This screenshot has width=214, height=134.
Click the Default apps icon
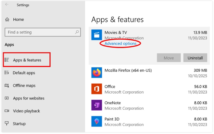(x=7, y=72)
